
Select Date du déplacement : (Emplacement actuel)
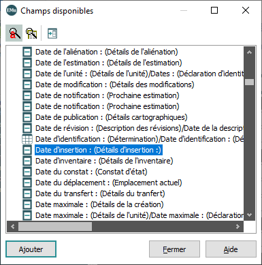109,183
